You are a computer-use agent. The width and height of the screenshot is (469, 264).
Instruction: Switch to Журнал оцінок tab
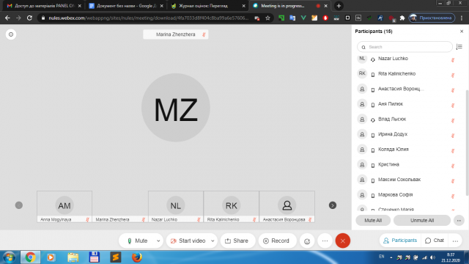click(x=208, y=6)
